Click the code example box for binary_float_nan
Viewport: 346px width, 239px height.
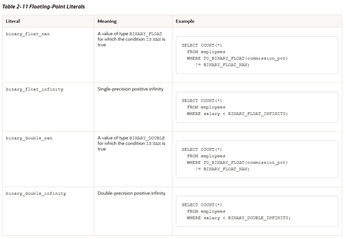(x=257, y=55)
